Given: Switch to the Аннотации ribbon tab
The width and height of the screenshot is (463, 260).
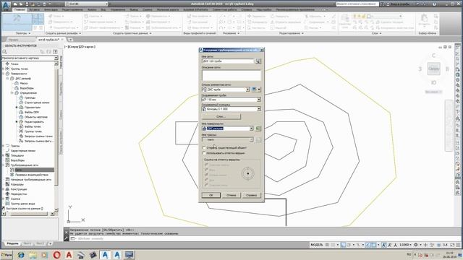Looking at the screenshot, I should pyautogui.click(x=51, y=9).
